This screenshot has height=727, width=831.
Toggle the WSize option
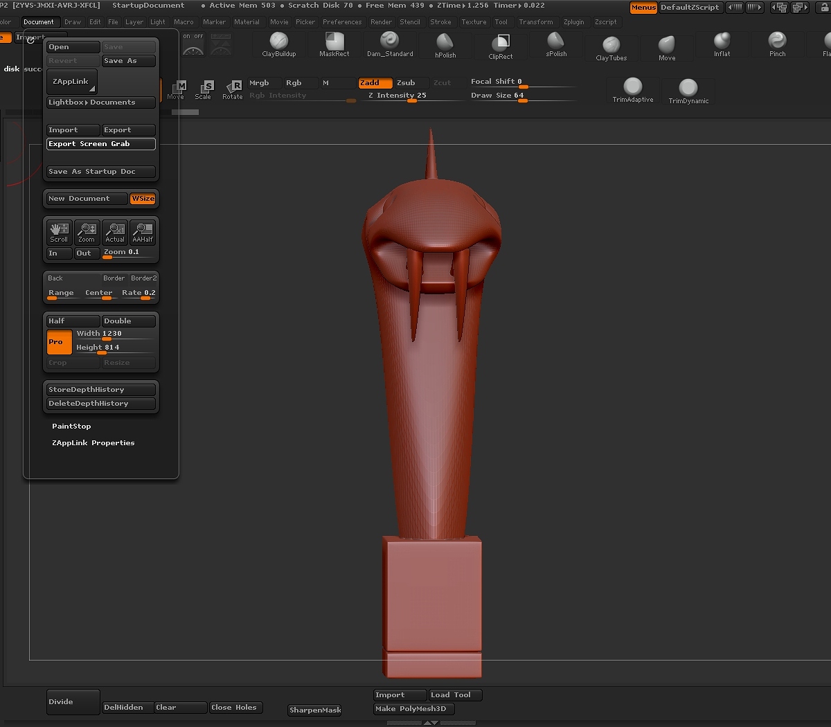click(x=143, y=199)
